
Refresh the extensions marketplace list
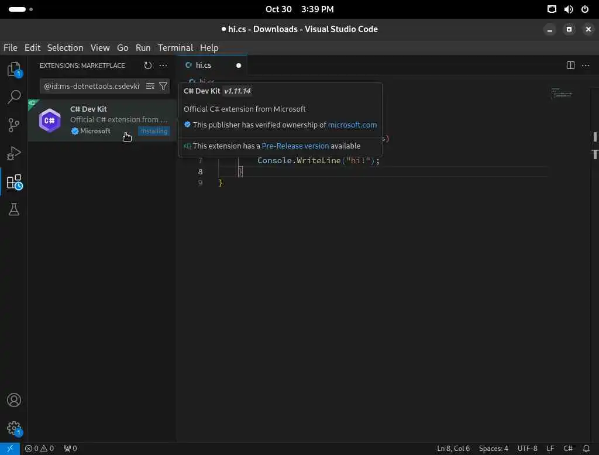[148, 66]
